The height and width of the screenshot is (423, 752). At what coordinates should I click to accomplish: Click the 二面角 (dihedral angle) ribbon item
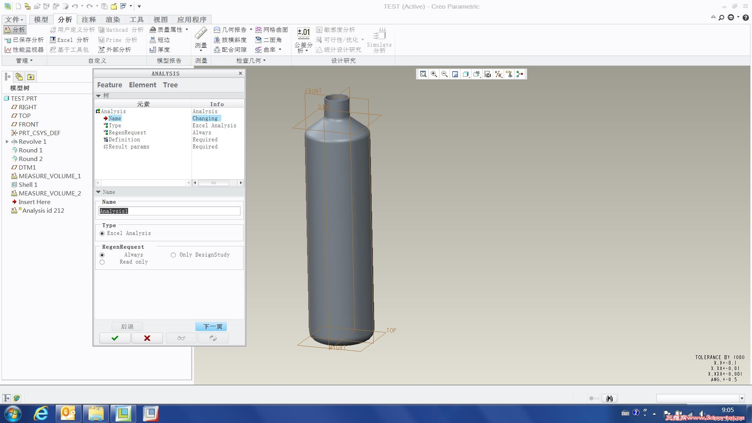click(269, 40)
